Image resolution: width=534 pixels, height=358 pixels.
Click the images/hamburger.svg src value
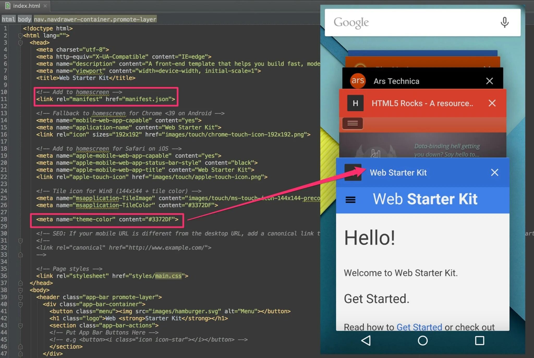(185, 311)
